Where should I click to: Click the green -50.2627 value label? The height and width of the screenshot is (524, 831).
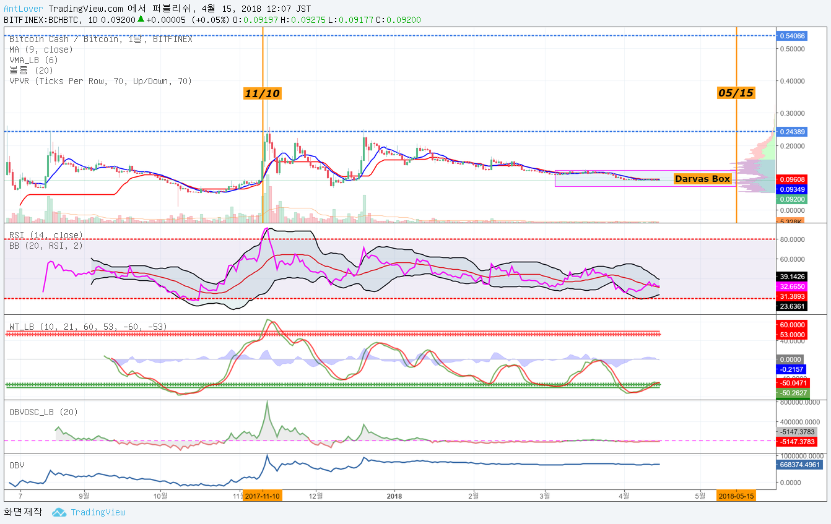pyautogui.click(x=792, y=393)
